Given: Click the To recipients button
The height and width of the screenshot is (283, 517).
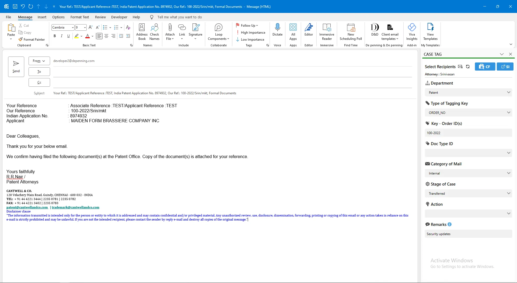Looking at the screenshot, I should point(39,72).
